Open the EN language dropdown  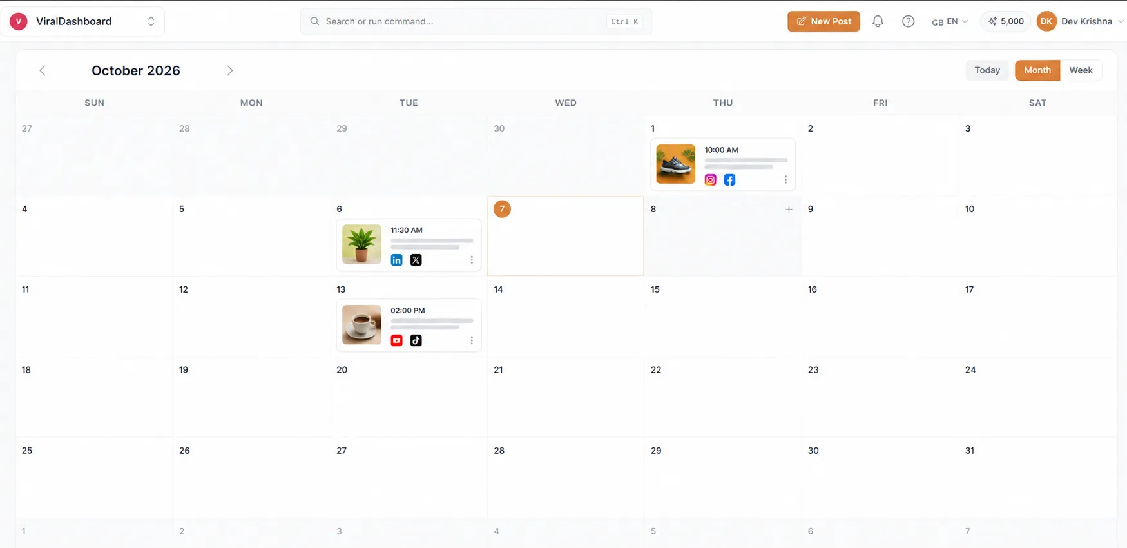[949, 21]
